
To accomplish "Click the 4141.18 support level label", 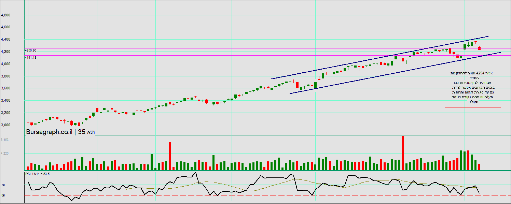I will coord(31,58).
